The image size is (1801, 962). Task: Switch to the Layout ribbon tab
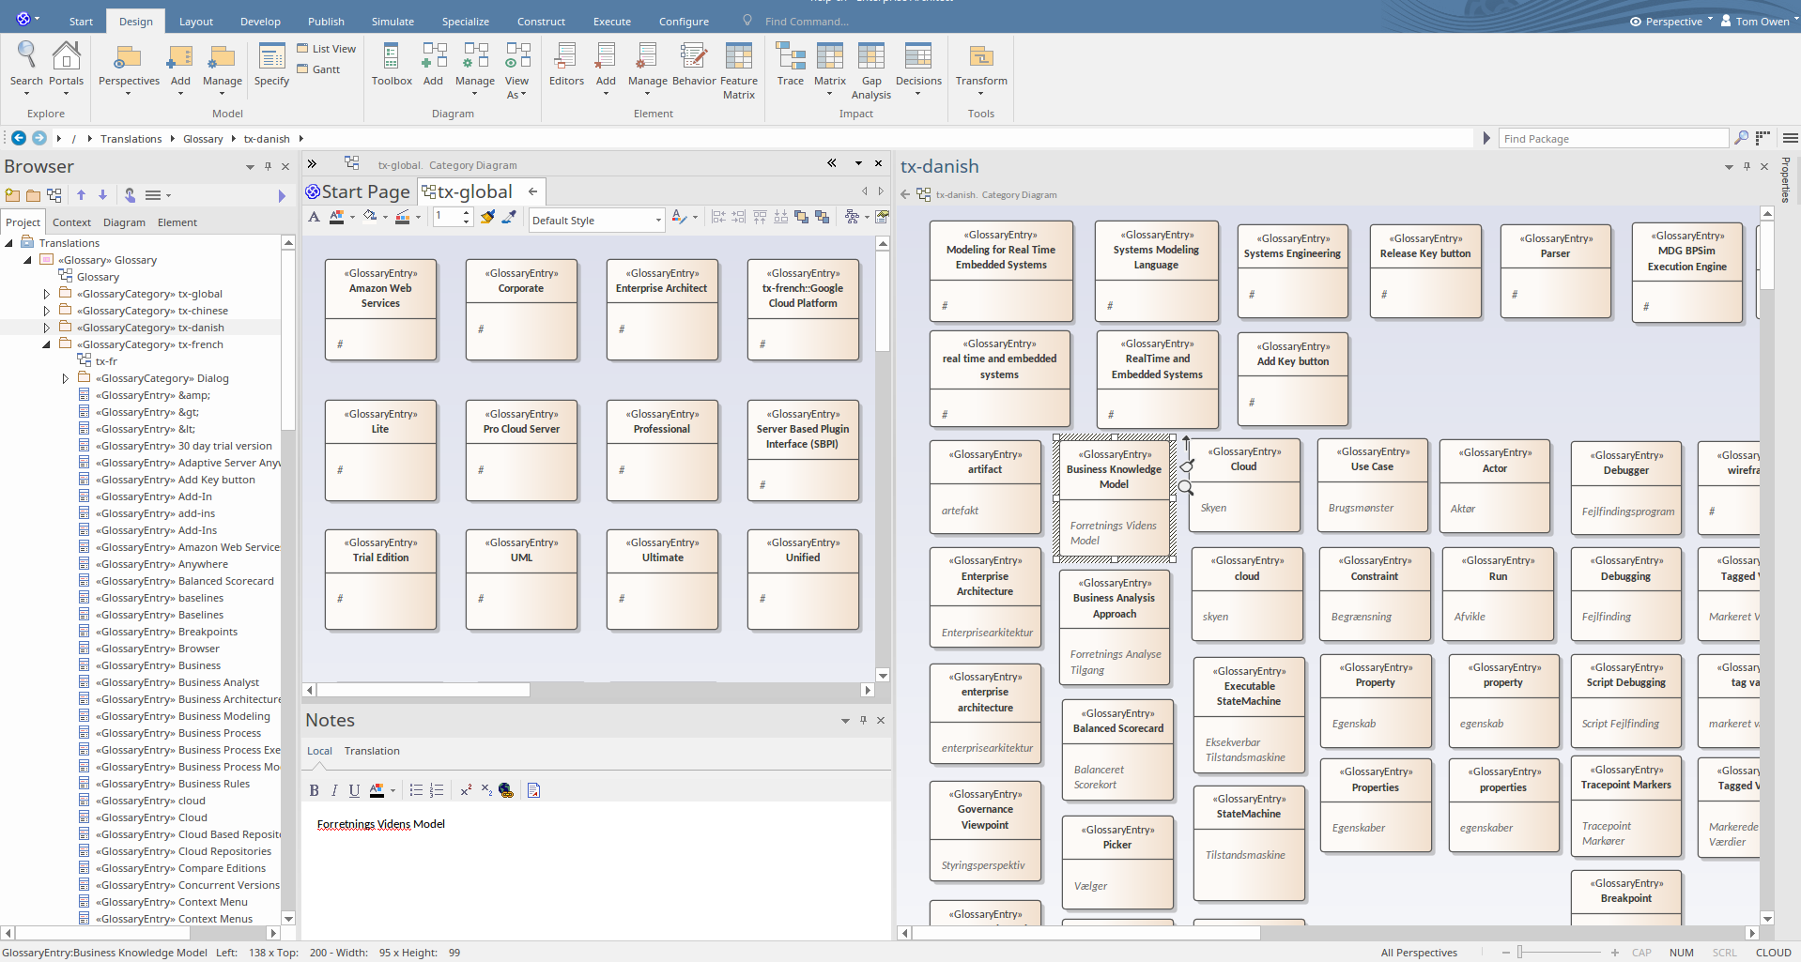tap(195, 22)
